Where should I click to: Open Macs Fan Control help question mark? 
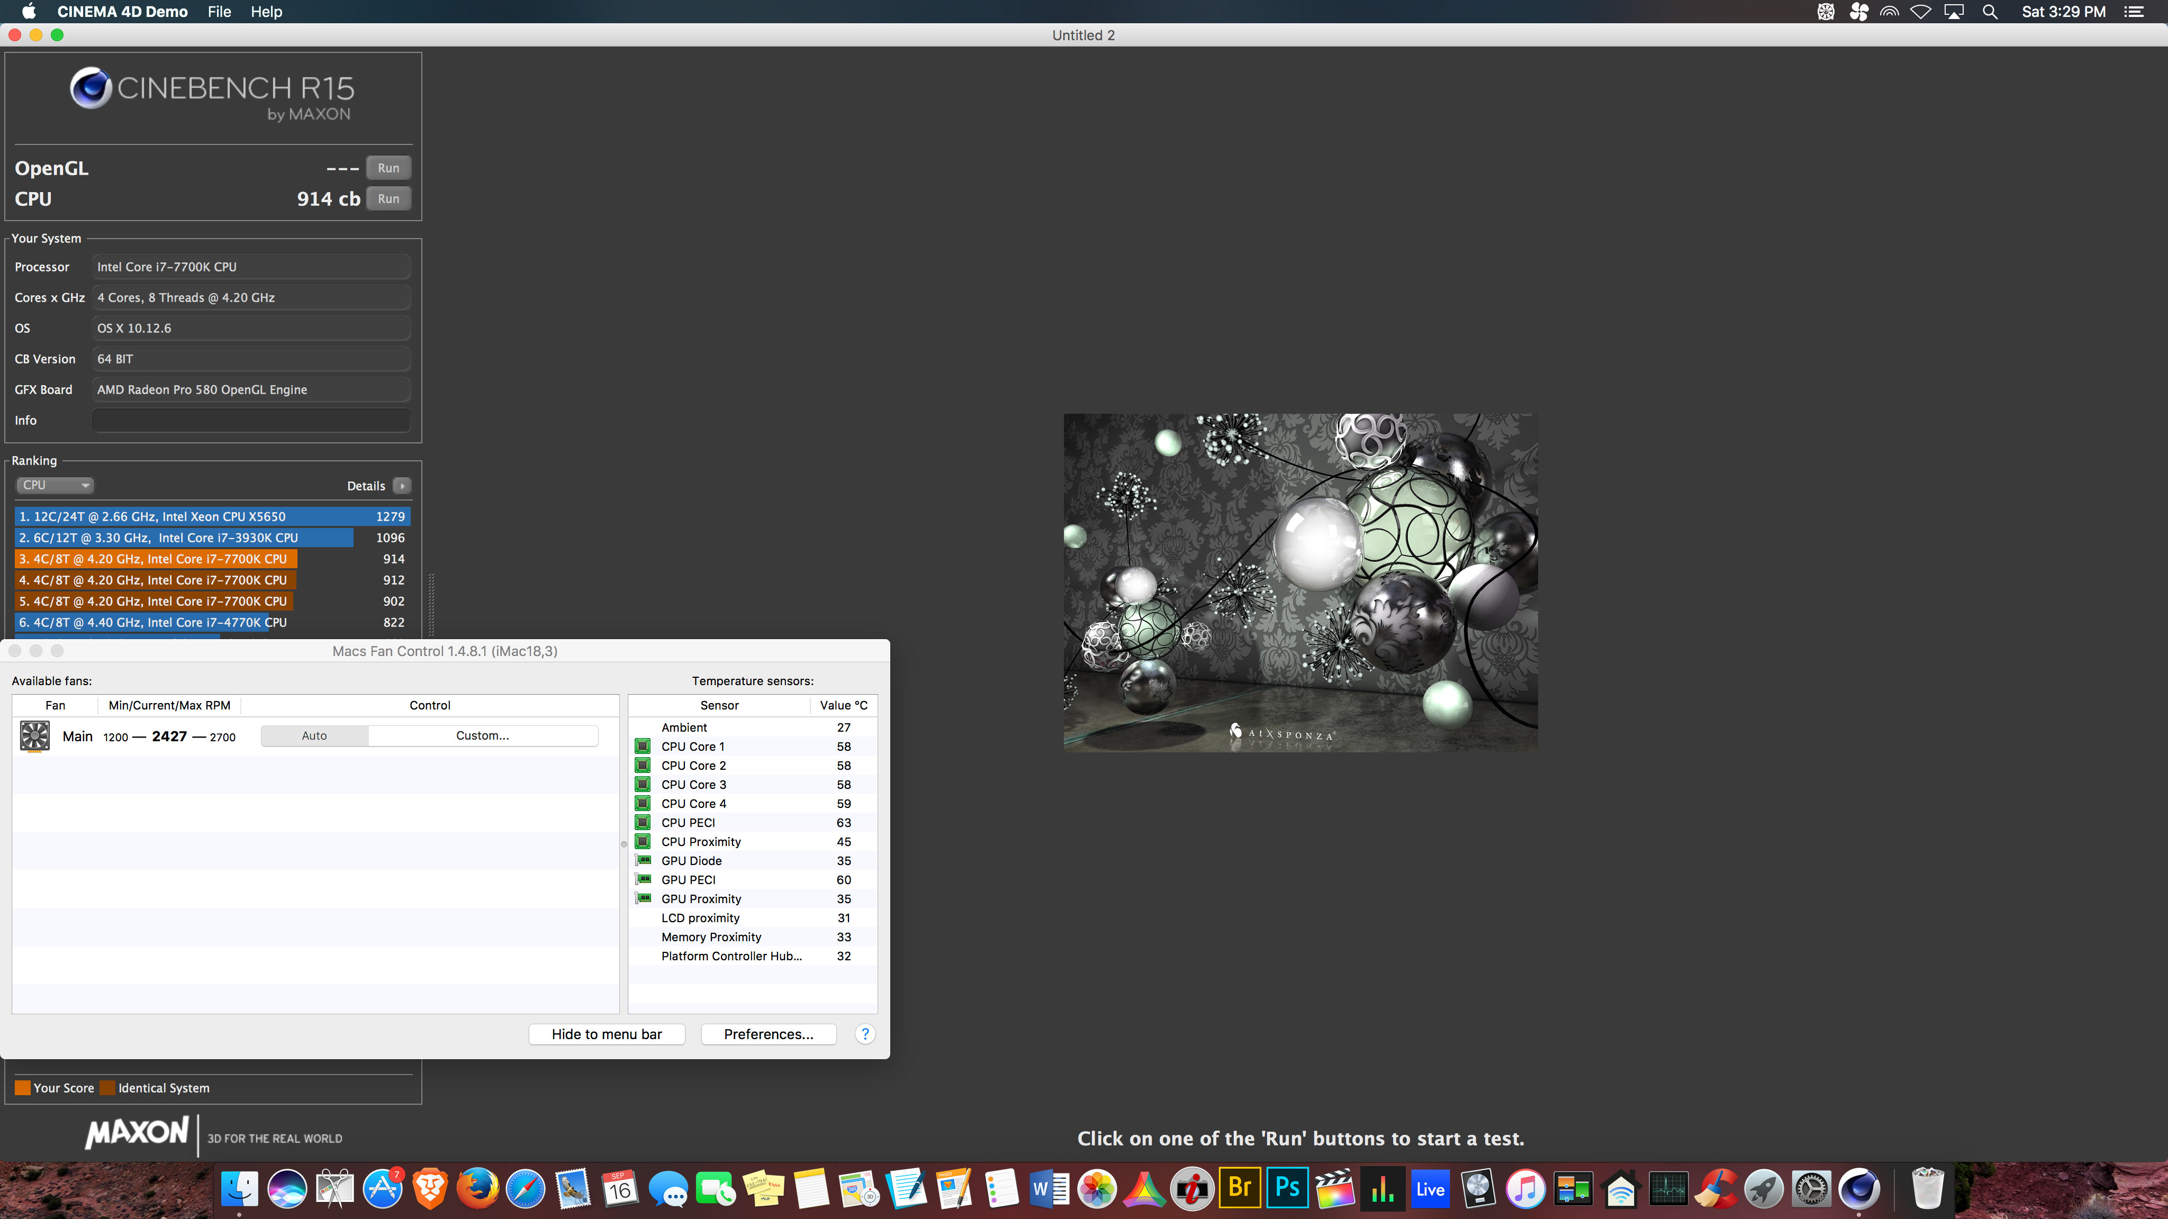[865, 1034]
